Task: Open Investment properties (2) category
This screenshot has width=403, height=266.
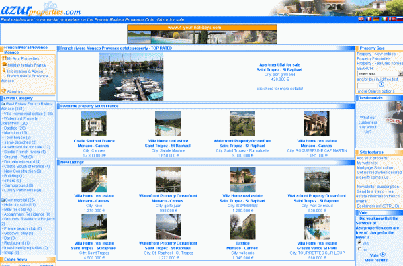Action: pyautogui.click(x=26, y=248)
